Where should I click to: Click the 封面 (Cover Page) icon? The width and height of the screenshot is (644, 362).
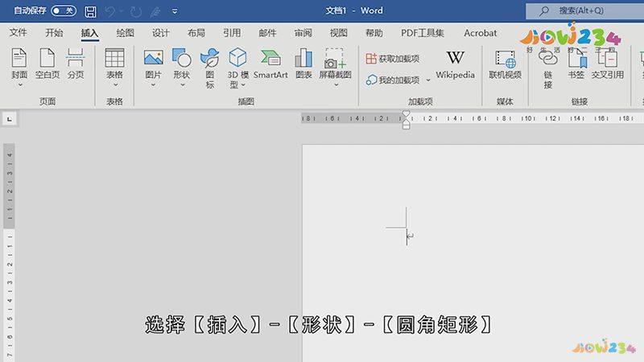19,58
